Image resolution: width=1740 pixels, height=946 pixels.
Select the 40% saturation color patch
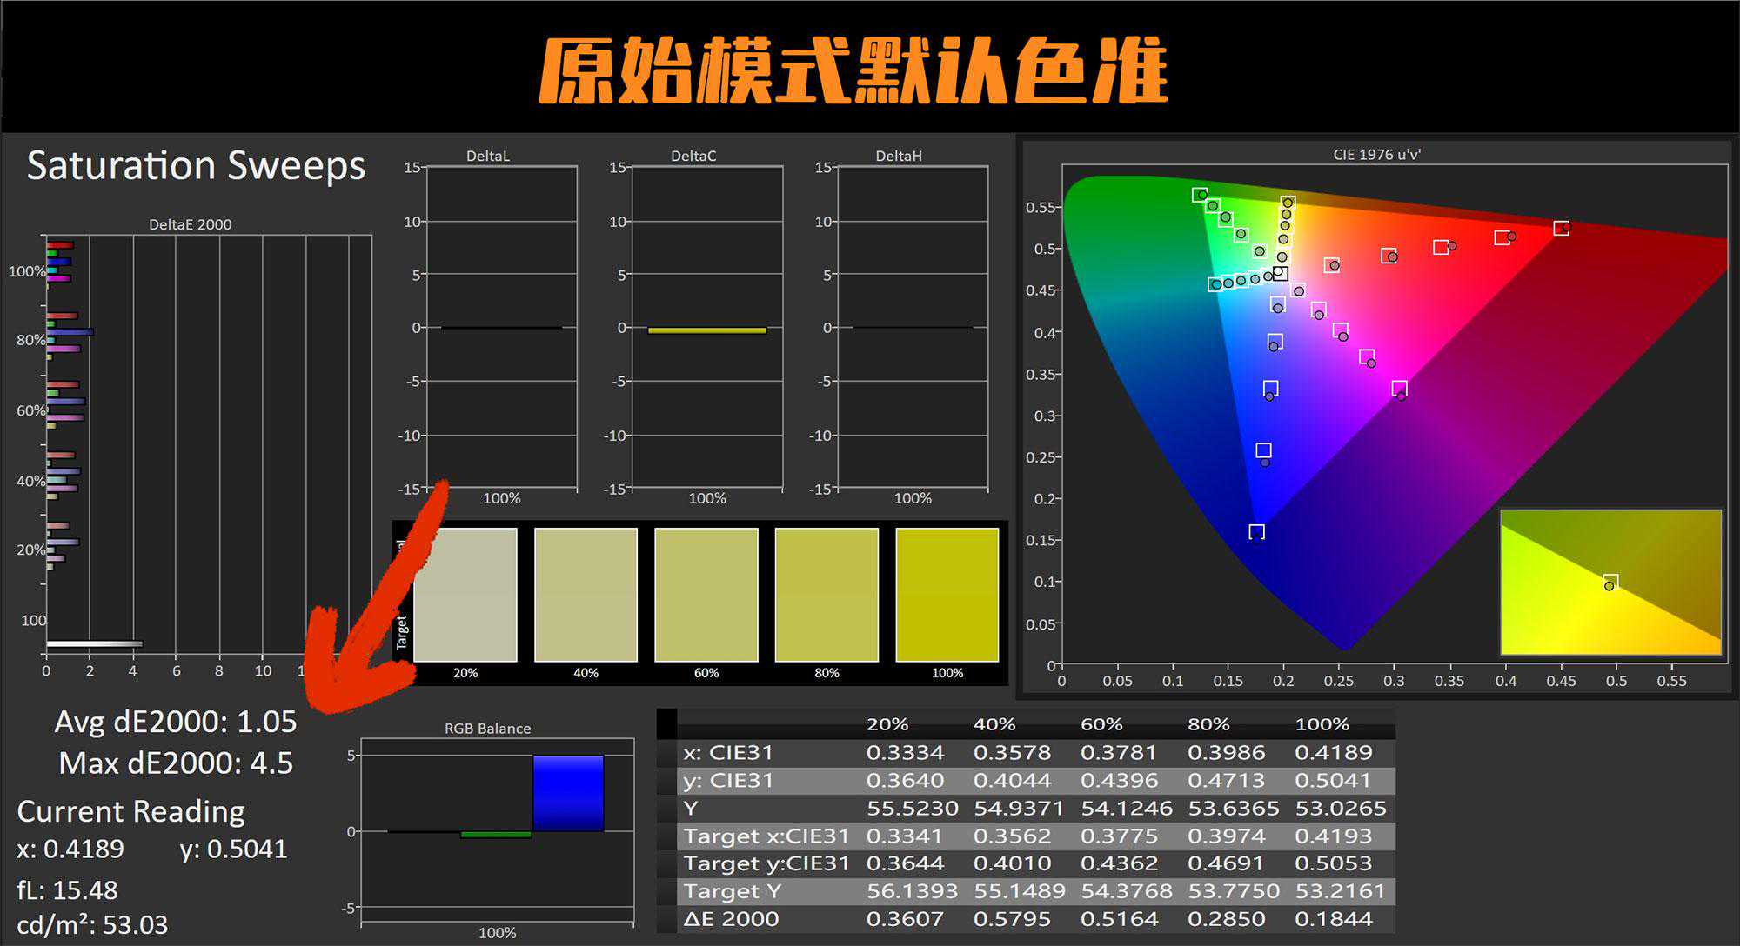click(x=586, y=595)
